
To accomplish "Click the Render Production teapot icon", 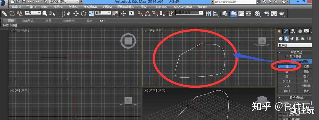I will click(282, 14).
